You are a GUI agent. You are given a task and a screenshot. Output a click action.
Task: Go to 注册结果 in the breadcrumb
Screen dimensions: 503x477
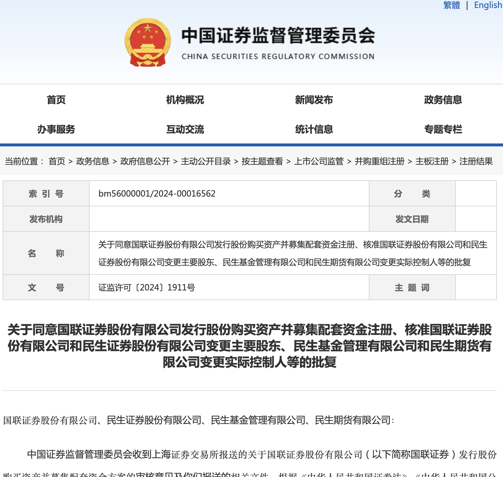(476, 161)
